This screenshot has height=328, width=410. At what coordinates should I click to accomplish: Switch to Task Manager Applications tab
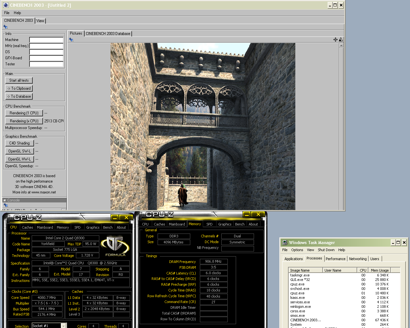tap(294, 259)
